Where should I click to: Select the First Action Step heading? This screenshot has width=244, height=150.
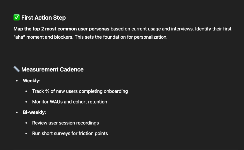43,18
